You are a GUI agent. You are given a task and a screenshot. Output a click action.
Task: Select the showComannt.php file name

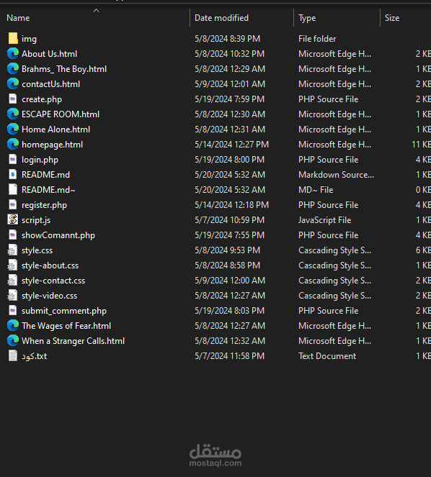click(x=58, y=235)
